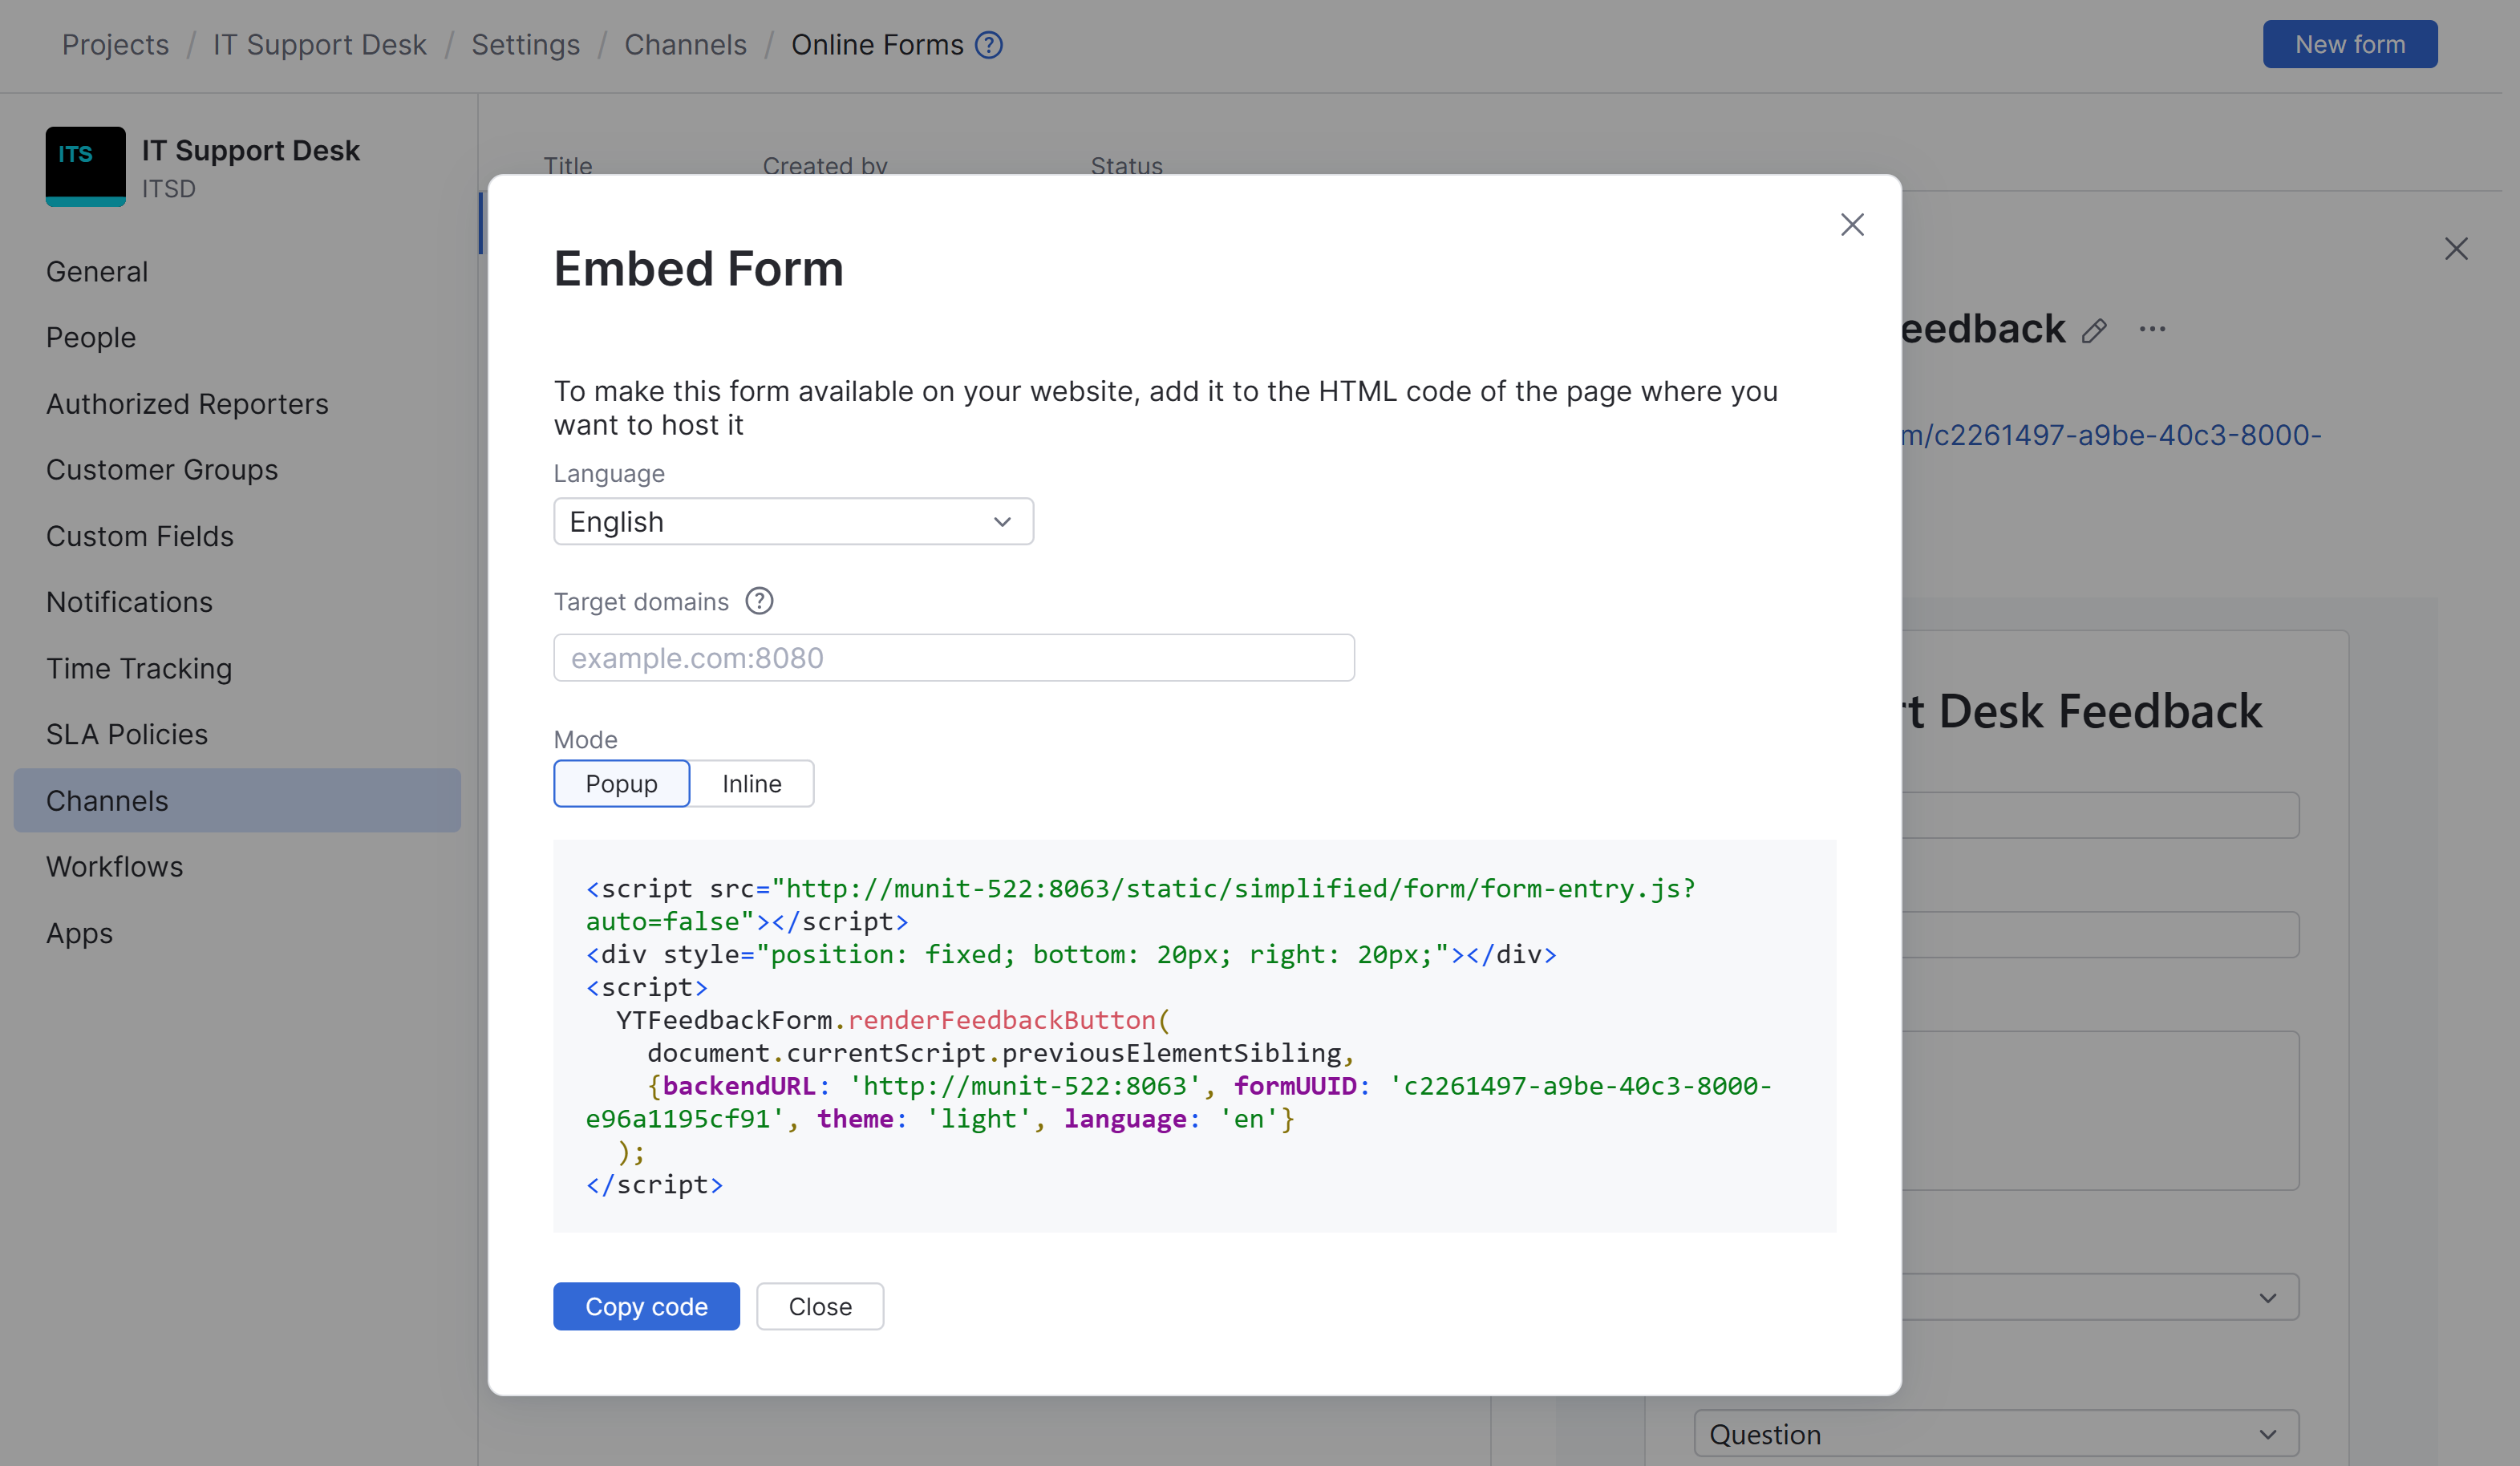Click the pencil edit icon beside the form title

pos(2095,330)
